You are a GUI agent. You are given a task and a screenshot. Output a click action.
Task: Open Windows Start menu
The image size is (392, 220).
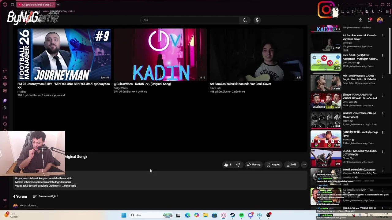coord(124,215)
